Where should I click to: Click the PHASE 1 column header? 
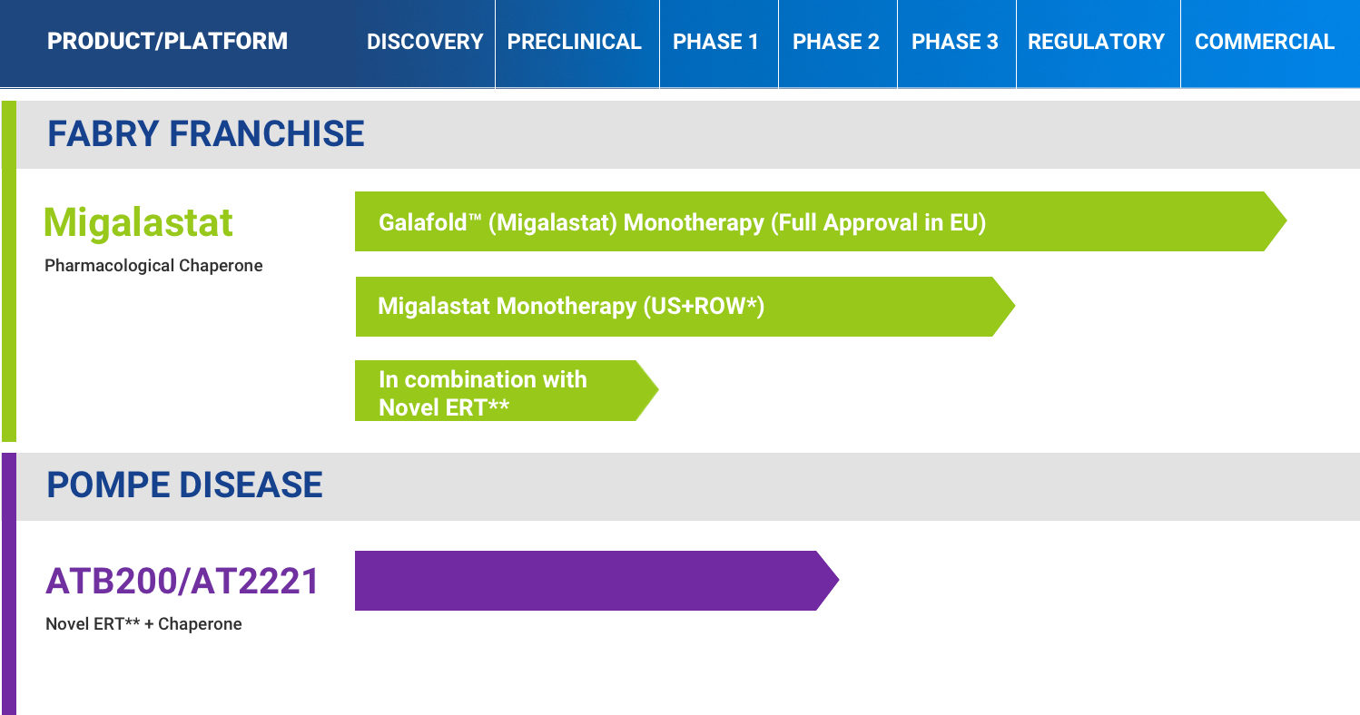[x=715, y=42]
